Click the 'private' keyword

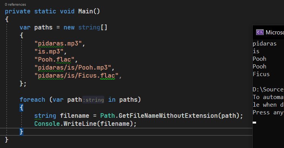(x=18, y=11)
